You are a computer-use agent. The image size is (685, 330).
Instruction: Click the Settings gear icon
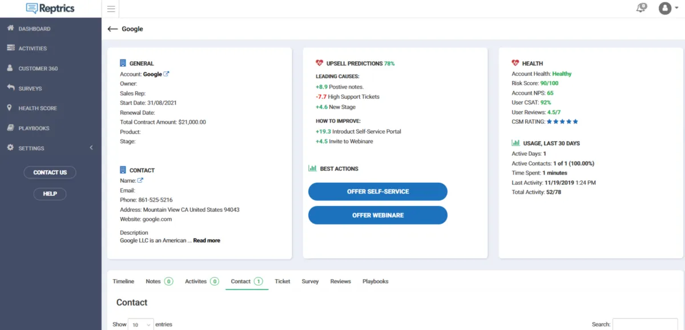[x=10, y=148]
